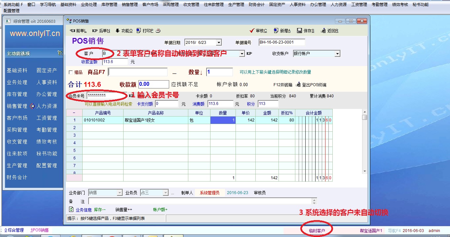
Task: Click the 打印P print icon
Action: coord(139,31)
